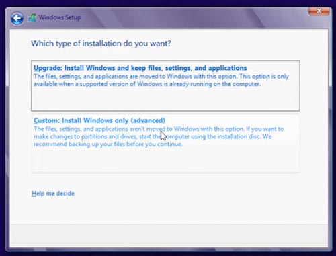The image size is (336, 256).
Task: Choose Custom: Install Windows only (advanced)
Action: point(165,143)
